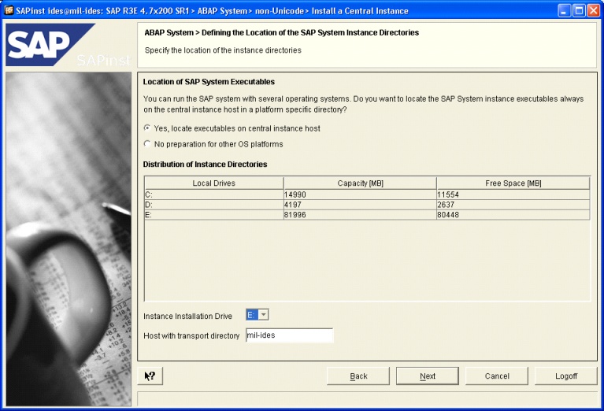Image resolution: width=604 pixels, height=411 pixels.
Task: Click the Next button
Action: click(428, 376)
